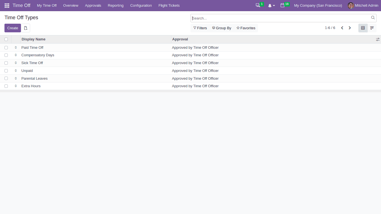The width and height of the screenshot is (381, 214).
Task: Expand the Group By options
Action: pos(221,28)
